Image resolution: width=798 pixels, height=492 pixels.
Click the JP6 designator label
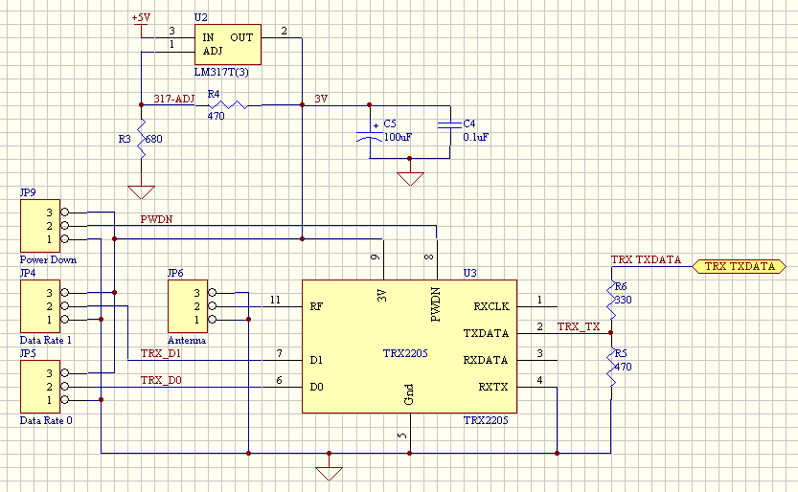[x=175, y=273]
